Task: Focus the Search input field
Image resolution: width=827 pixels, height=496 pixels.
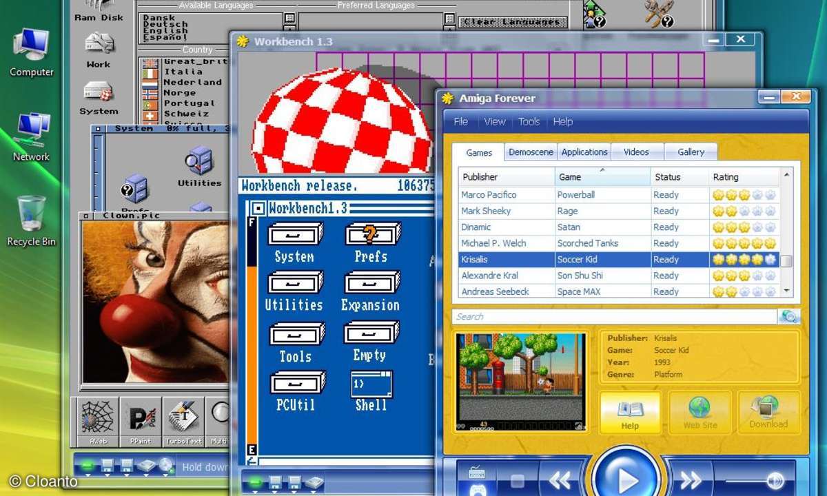Action: (615, 316)
